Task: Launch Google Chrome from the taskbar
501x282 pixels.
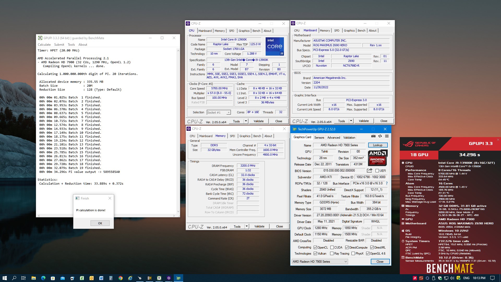Action: 120,278
